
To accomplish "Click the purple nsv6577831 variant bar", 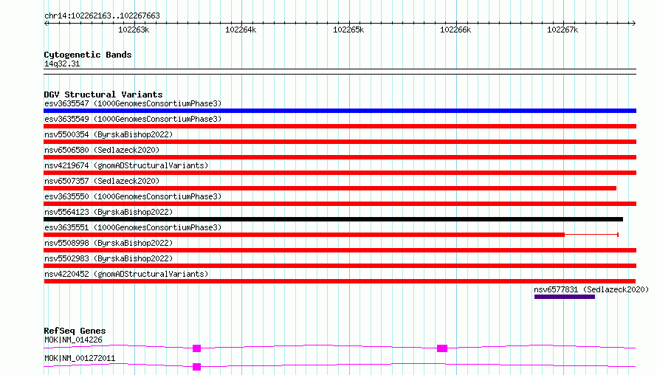I will (x=565, y=297).
